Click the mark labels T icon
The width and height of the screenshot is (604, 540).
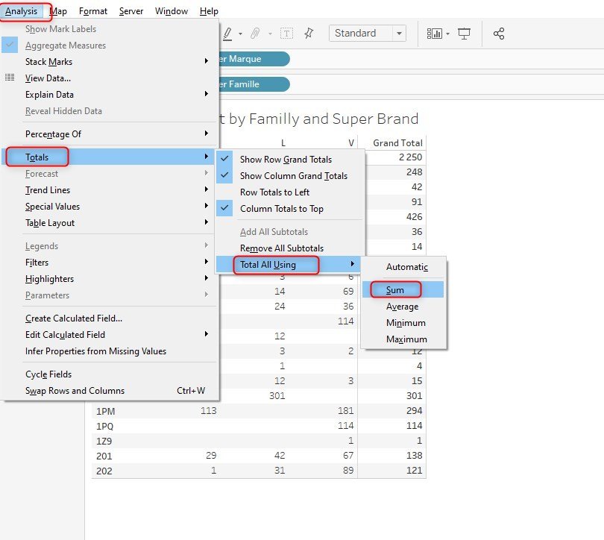tap(286, 34)
